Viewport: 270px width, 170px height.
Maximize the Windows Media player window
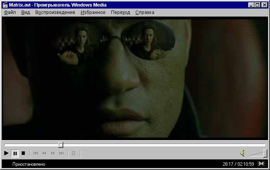point(257,5)
